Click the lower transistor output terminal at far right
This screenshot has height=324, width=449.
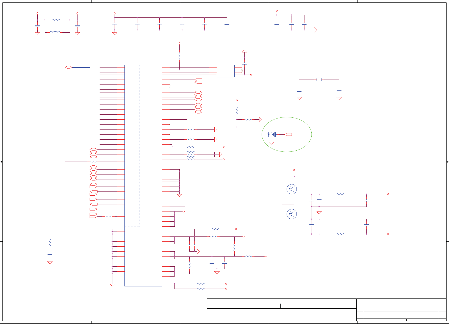(x=388, y=234)
